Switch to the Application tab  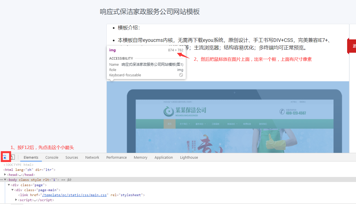click(x=164, y=157)
